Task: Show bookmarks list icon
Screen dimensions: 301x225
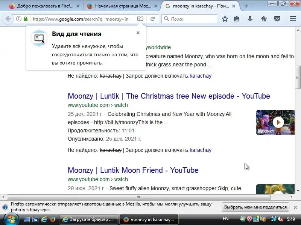Action: point(237,19)
